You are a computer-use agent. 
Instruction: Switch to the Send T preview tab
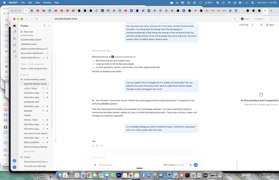point(246,19)
